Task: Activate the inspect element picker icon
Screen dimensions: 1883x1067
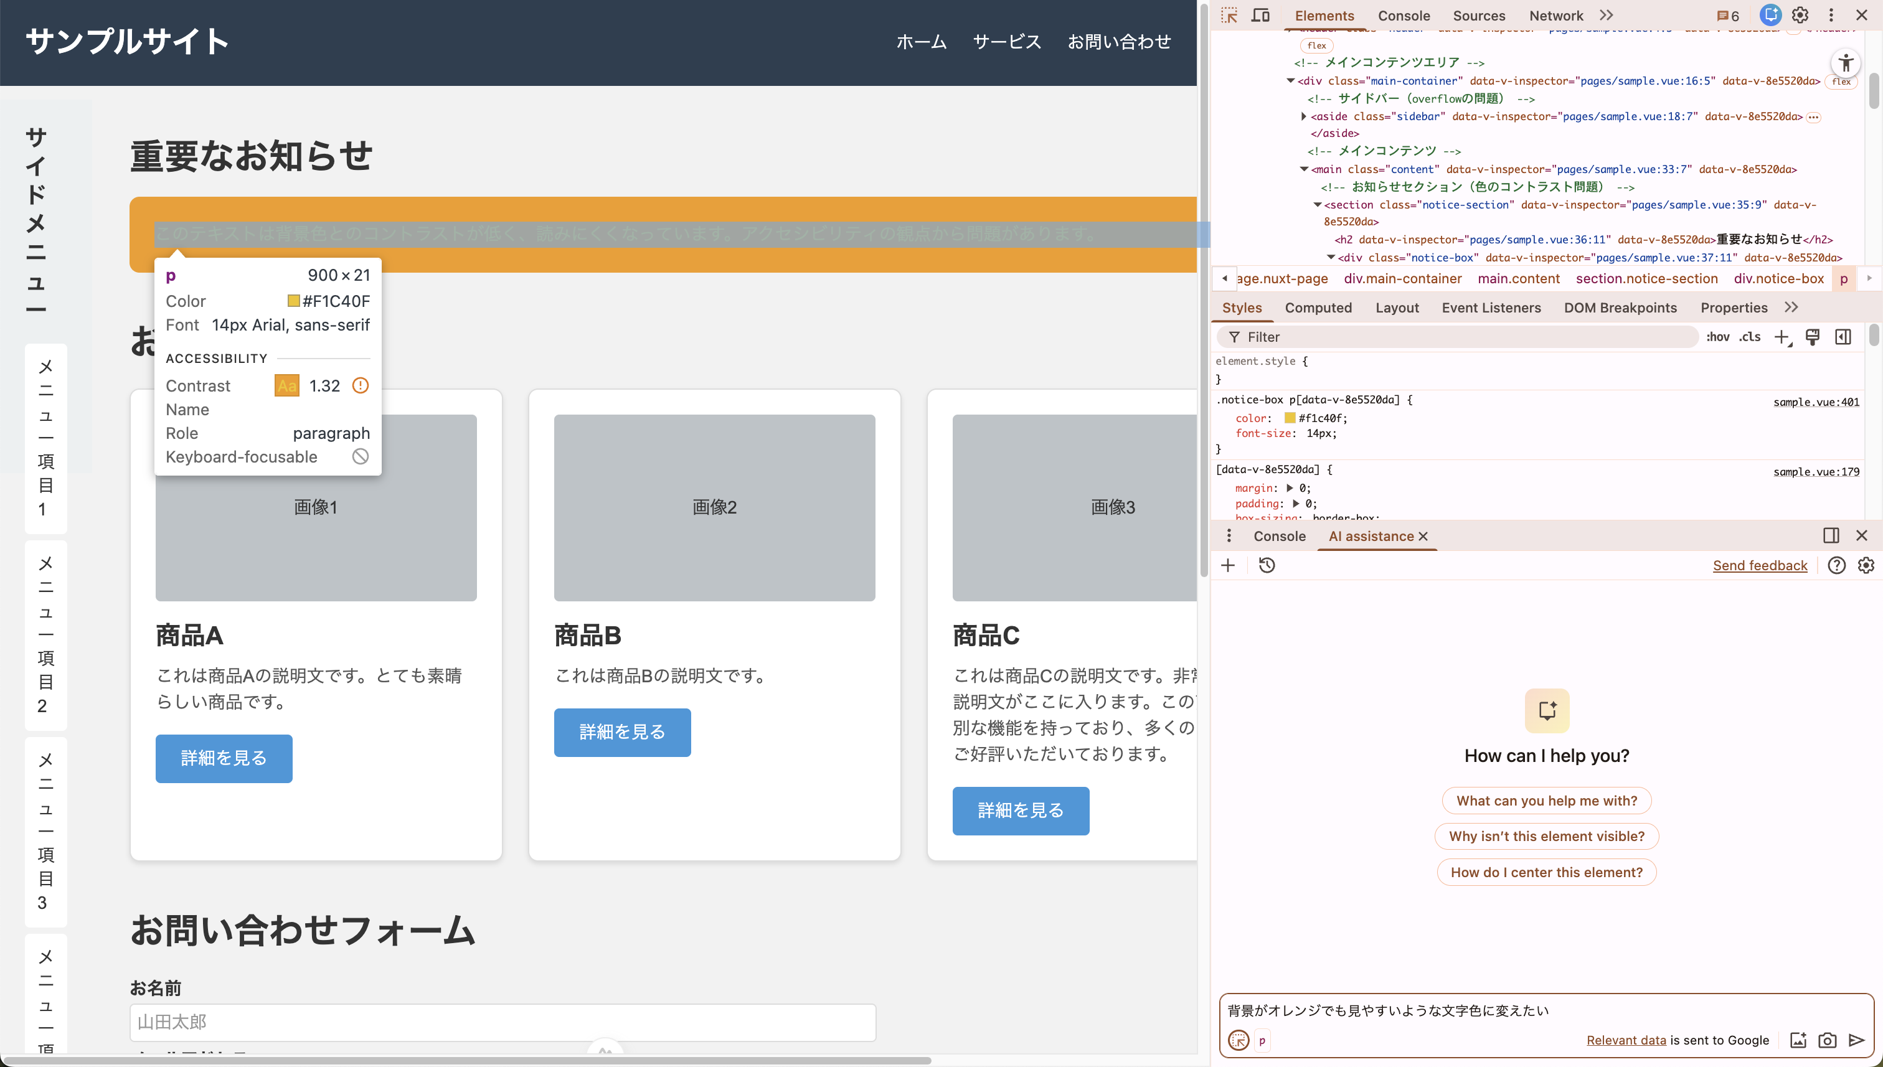Action: (x=1229, y=16)
